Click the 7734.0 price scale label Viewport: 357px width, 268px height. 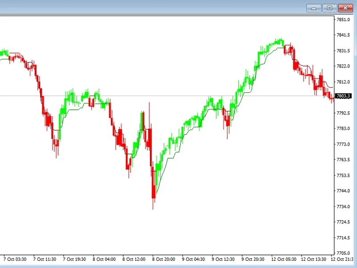coord(343,206)
